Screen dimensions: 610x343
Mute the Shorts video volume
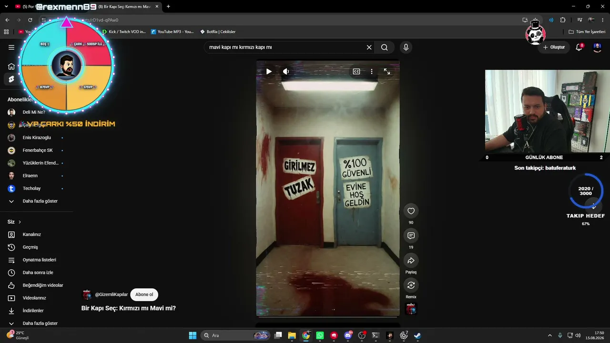click(x=286, y=71)
